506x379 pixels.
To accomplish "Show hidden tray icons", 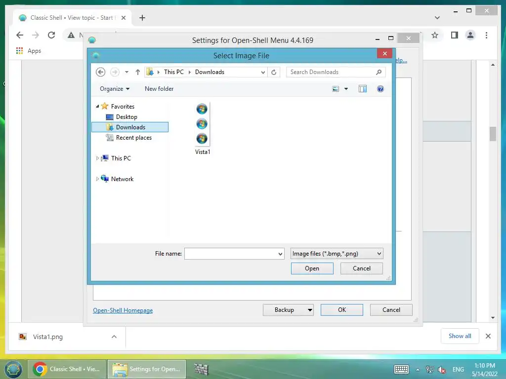I will point(418,370).
